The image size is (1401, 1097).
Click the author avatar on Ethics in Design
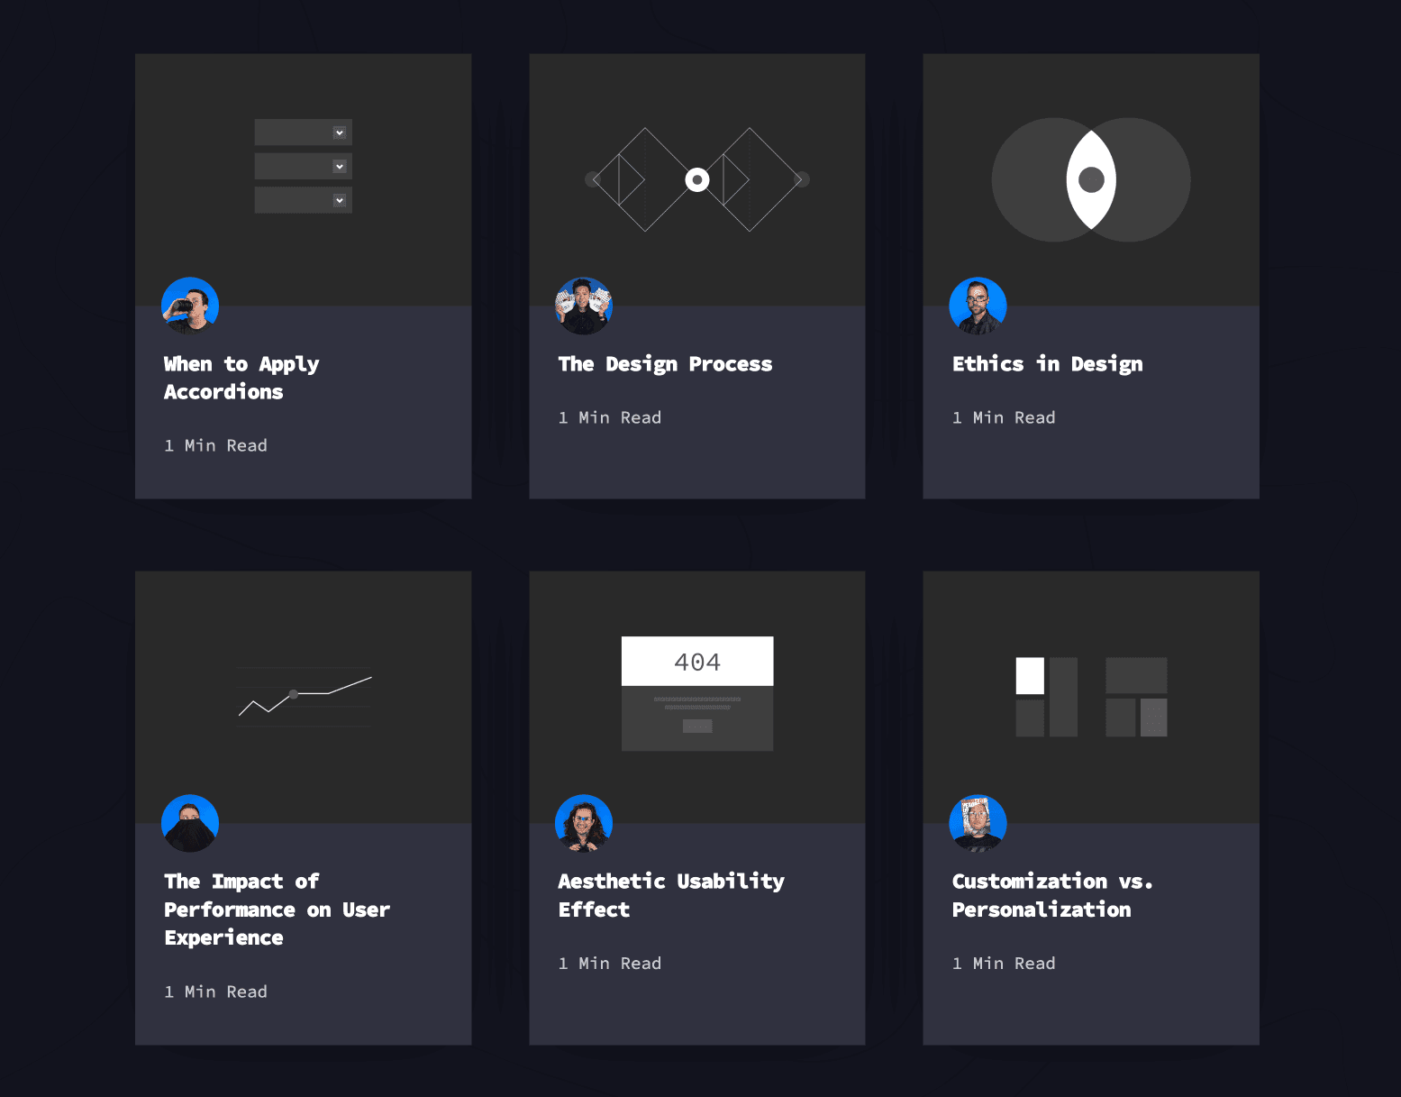coord(978,305)
